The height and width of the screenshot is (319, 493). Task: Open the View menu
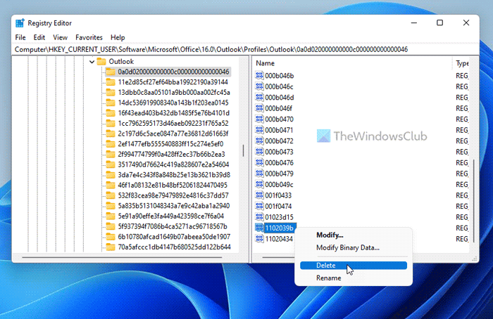click(60, 37)
